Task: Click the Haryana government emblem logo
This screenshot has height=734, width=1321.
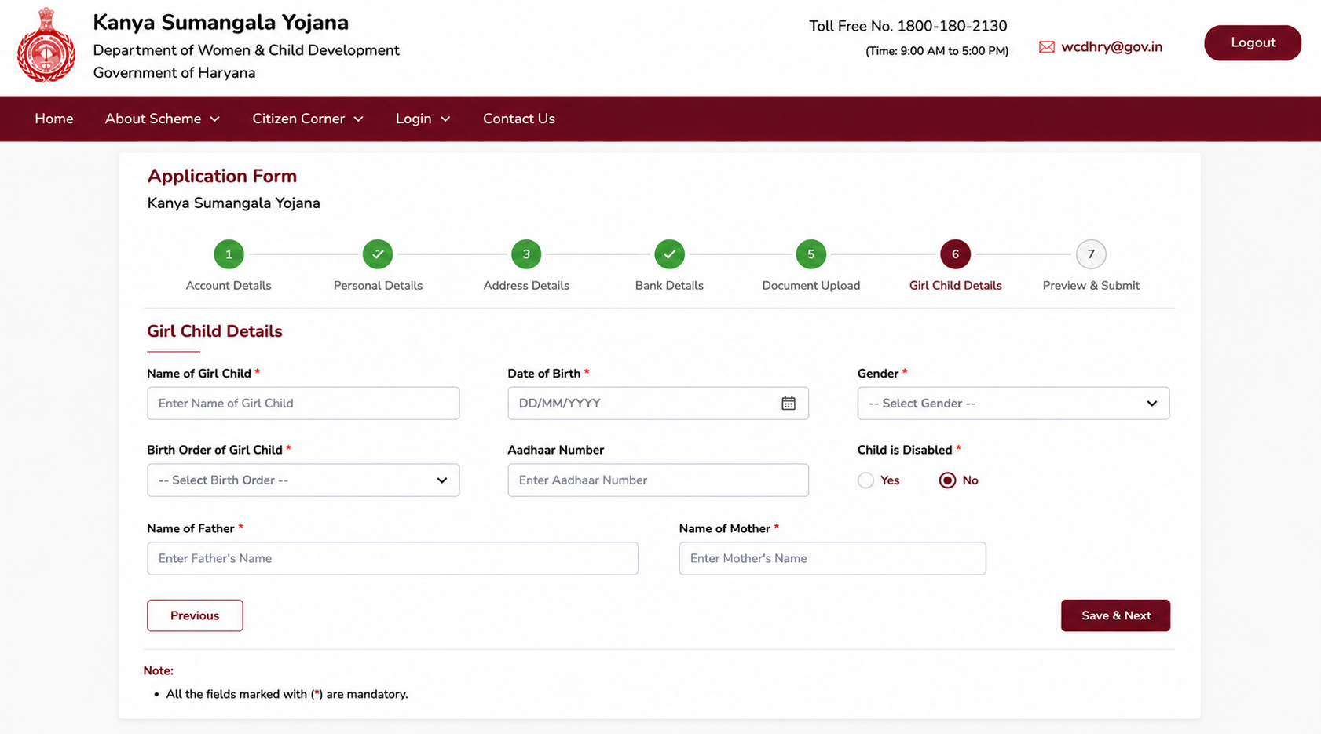Action: [x=46, y=45]
